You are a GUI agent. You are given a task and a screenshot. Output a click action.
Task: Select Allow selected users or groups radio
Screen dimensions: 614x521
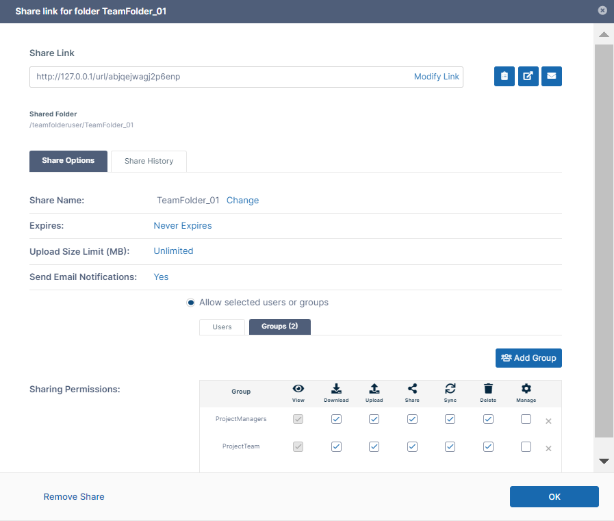(x=191, y=303)
